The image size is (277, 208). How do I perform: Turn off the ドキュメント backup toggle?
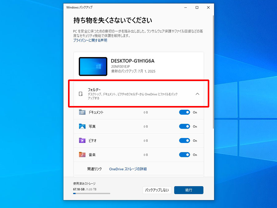[184, 112]
